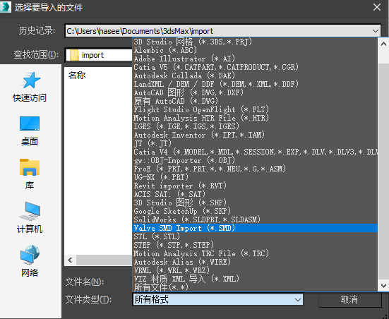This screenshot has height=319, width=389.
Task: Select LandXML / DEM / DDF format
Action: [x=255, y=84]
